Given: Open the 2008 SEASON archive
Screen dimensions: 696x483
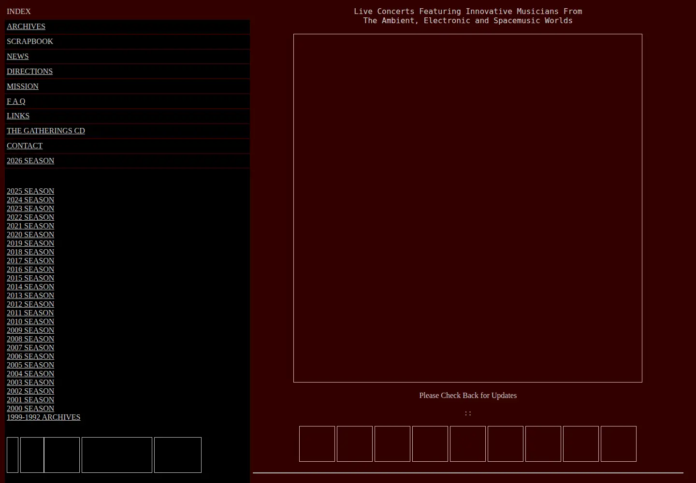Looking at the screenshot, I should coord(30,339).
